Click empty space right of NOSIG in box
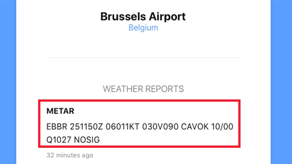292x164 pixels. tap(170, 140)
